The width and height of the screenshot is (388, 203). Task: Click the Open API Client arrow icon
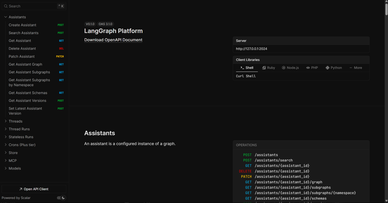pyautogui.click(x=21, y=189)
